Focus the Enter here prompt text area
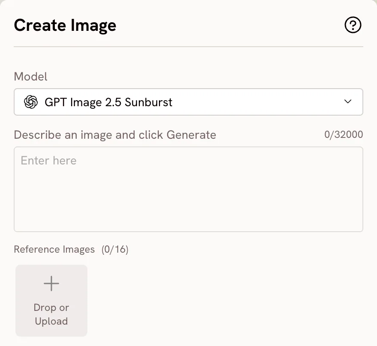This screenshot has height=346, width=377. click(x=188, y=189)
